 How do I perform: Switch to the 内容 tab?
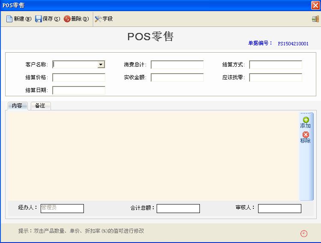click(x=18, y=106)
